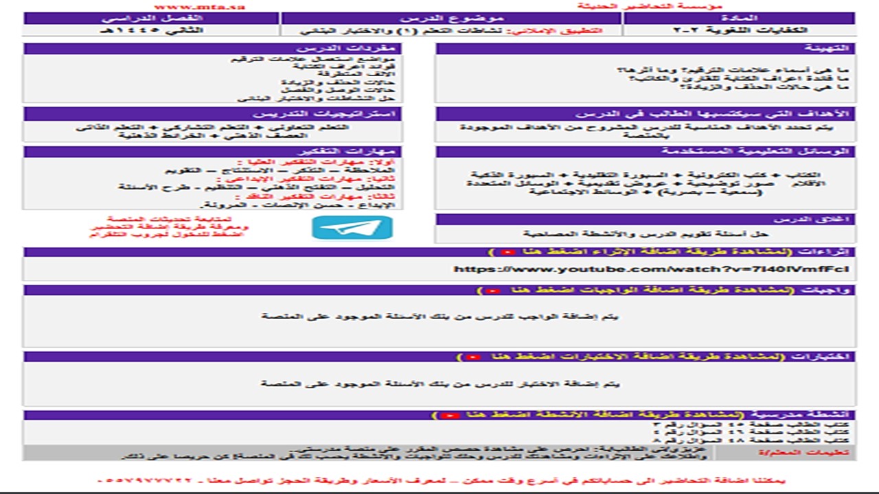Click exam text يتم إضافة الاختبار للدرس
Viewport: 879px width, 494px height.
click(x=440, y=384)
